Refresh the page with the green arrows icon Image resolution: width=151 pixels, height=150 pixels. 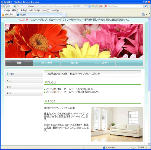[x=97, y=6]
